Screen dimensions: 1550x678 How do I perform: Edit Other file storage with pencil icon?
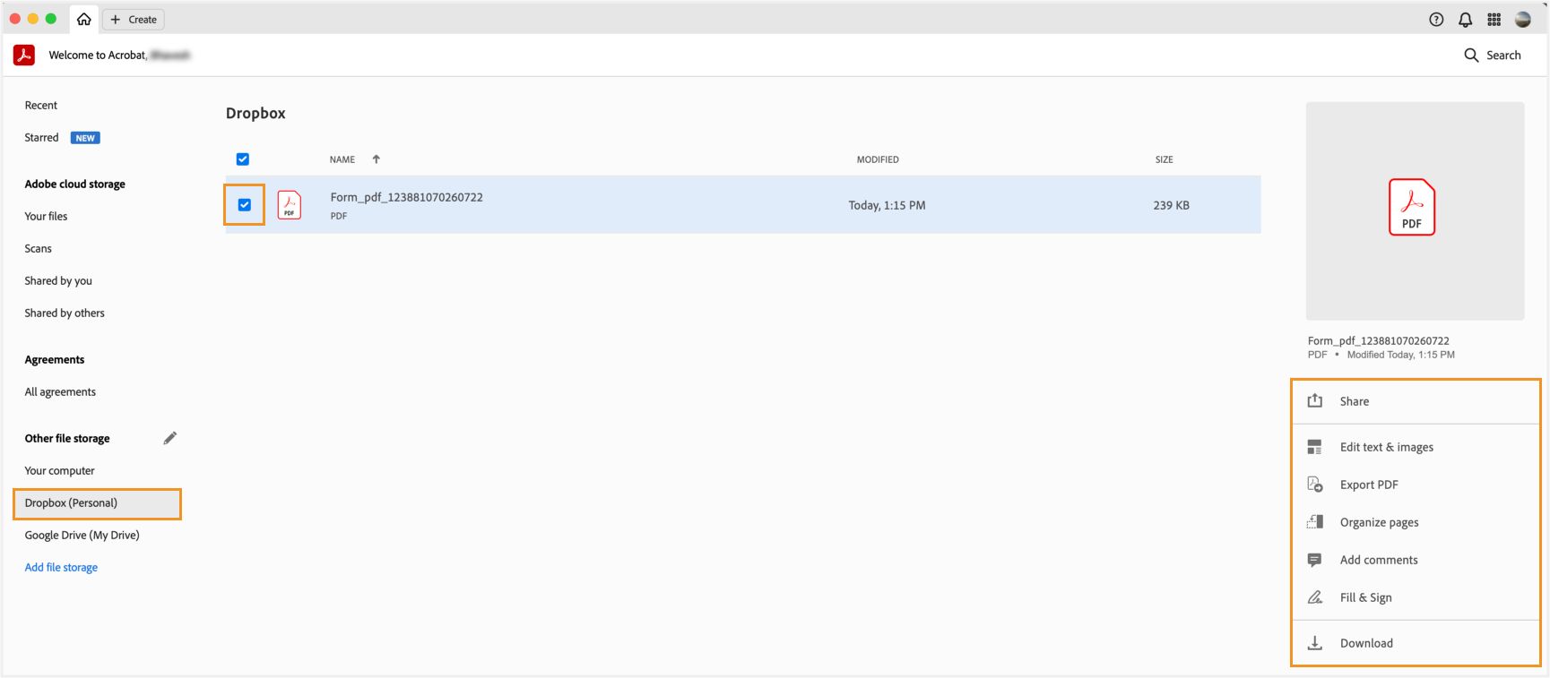[x=170, y=438]
